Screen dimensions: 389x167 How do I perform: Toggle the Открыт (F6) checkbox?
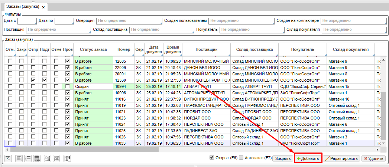coord(212,157)
